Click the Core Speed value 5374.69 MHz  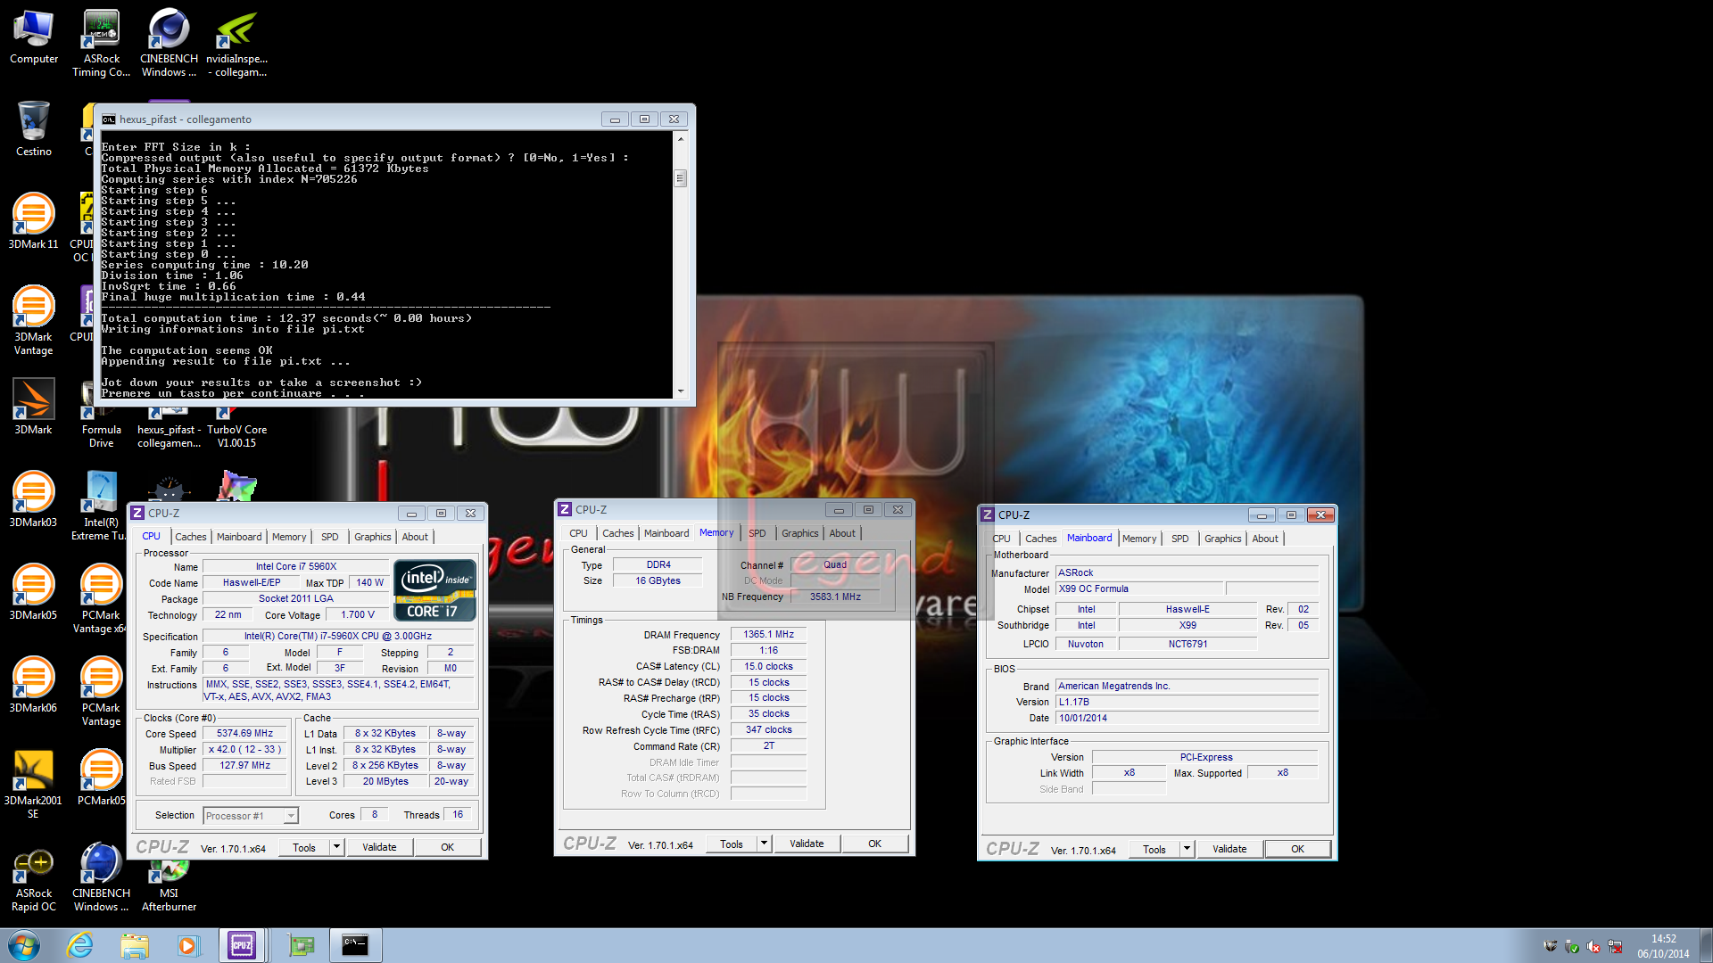[x=244, y=733]
